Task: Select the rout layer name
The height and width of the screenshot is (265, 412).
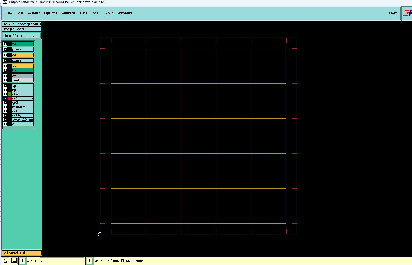Action: [23, 80]
